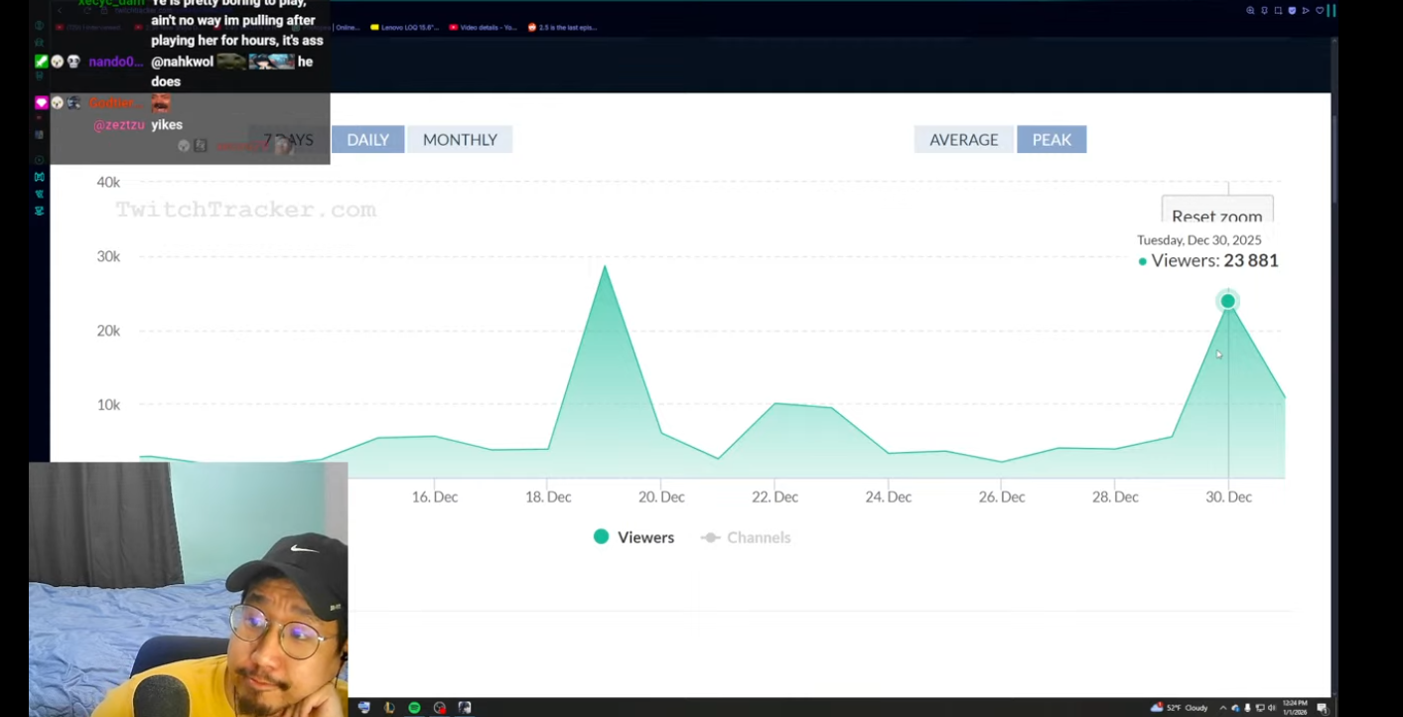
Task: Open the volume control in system tray
Action: (1272, 708)
